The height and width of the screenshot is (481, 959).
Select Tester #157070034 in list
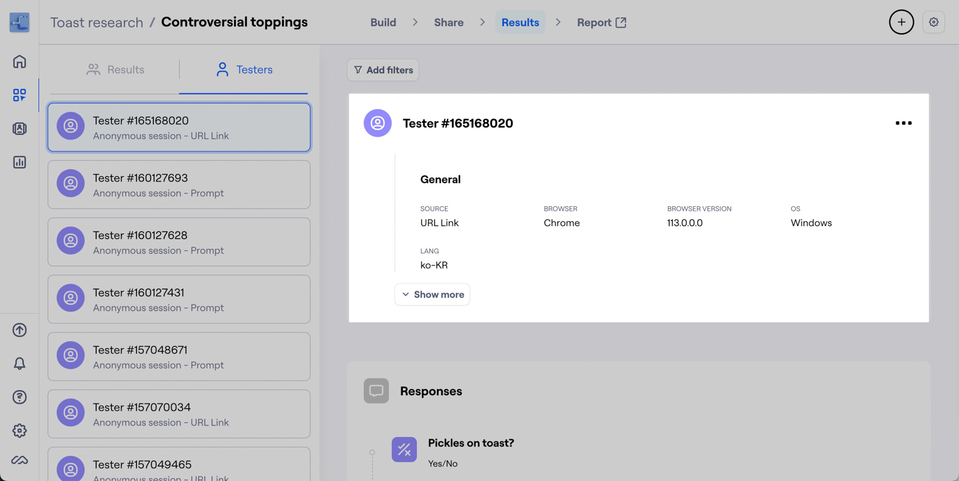point(179,414)
